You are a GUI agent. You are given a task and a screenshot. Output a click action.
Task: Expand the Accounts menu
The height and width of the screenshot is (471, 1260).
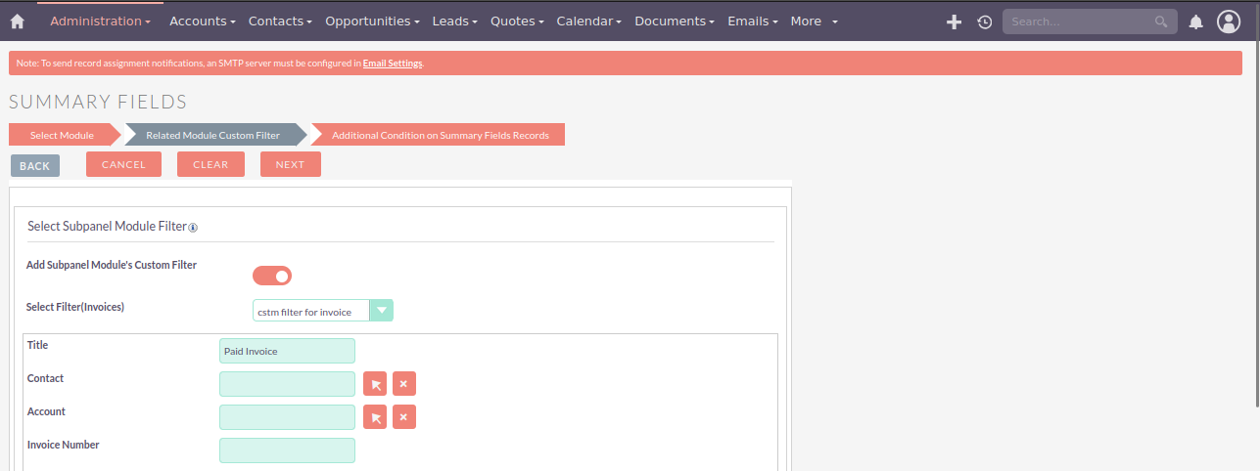[203, 21]
